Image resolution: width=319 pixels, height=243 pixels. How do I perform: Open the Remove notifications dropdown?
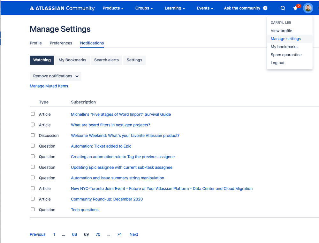click(x=55, y=76)
